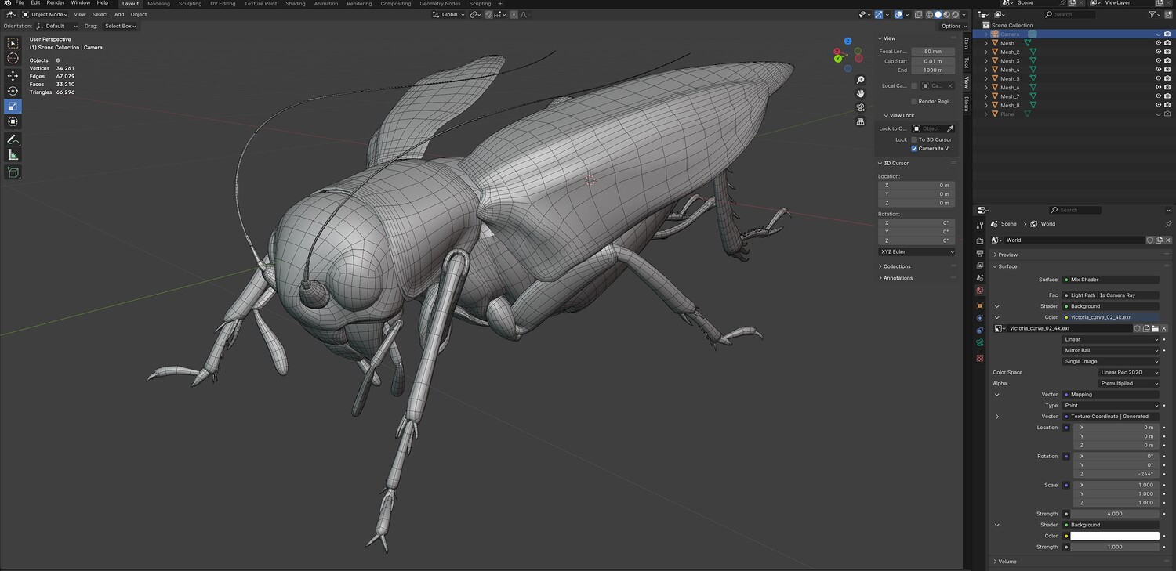Enable the Render Region checkbox
The width and height of the screenshot is (1176, 571).
click(914, 101)
